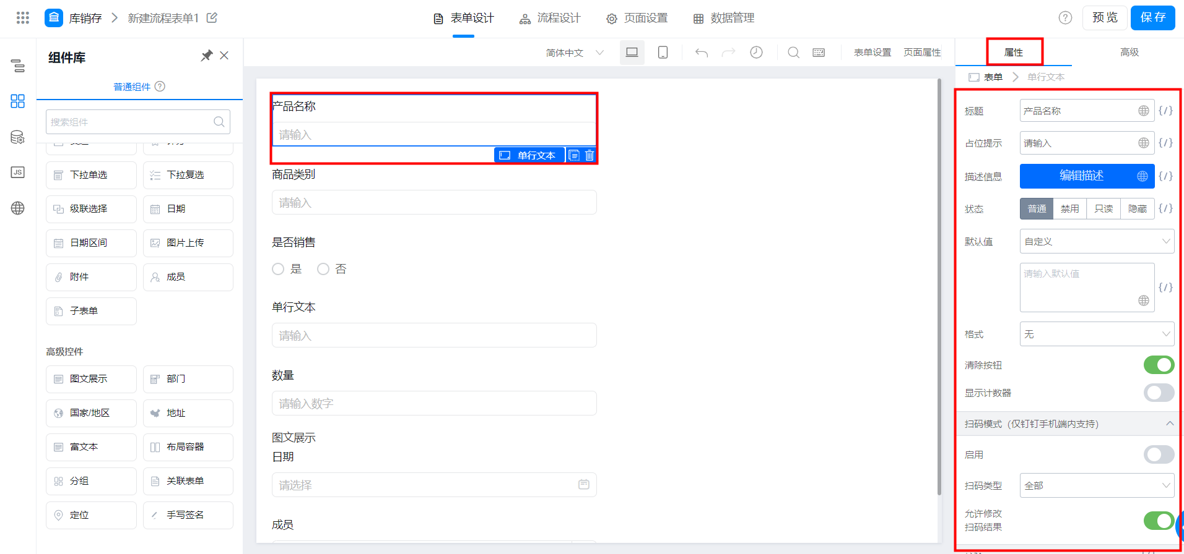Screen dimensions: 1184x554
Task: Click 库销存 breadcrumb text
Action: pyautogui.click(x=85, y=18)
